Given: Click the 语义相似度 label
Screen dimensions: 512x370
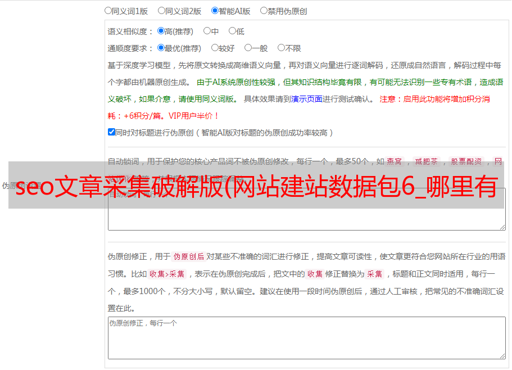Looking at the screenshot, I should pyautogui.click(x=130, y=31).
